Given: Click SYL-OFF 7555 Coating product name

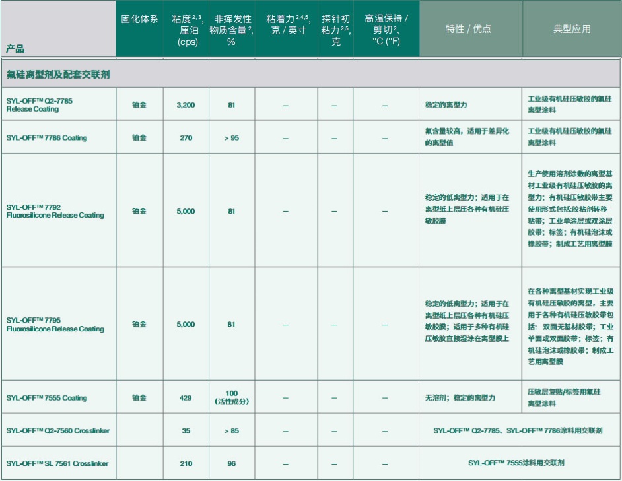Looking at the screenshot, I should pyautogui.click(x=46, y=398).
